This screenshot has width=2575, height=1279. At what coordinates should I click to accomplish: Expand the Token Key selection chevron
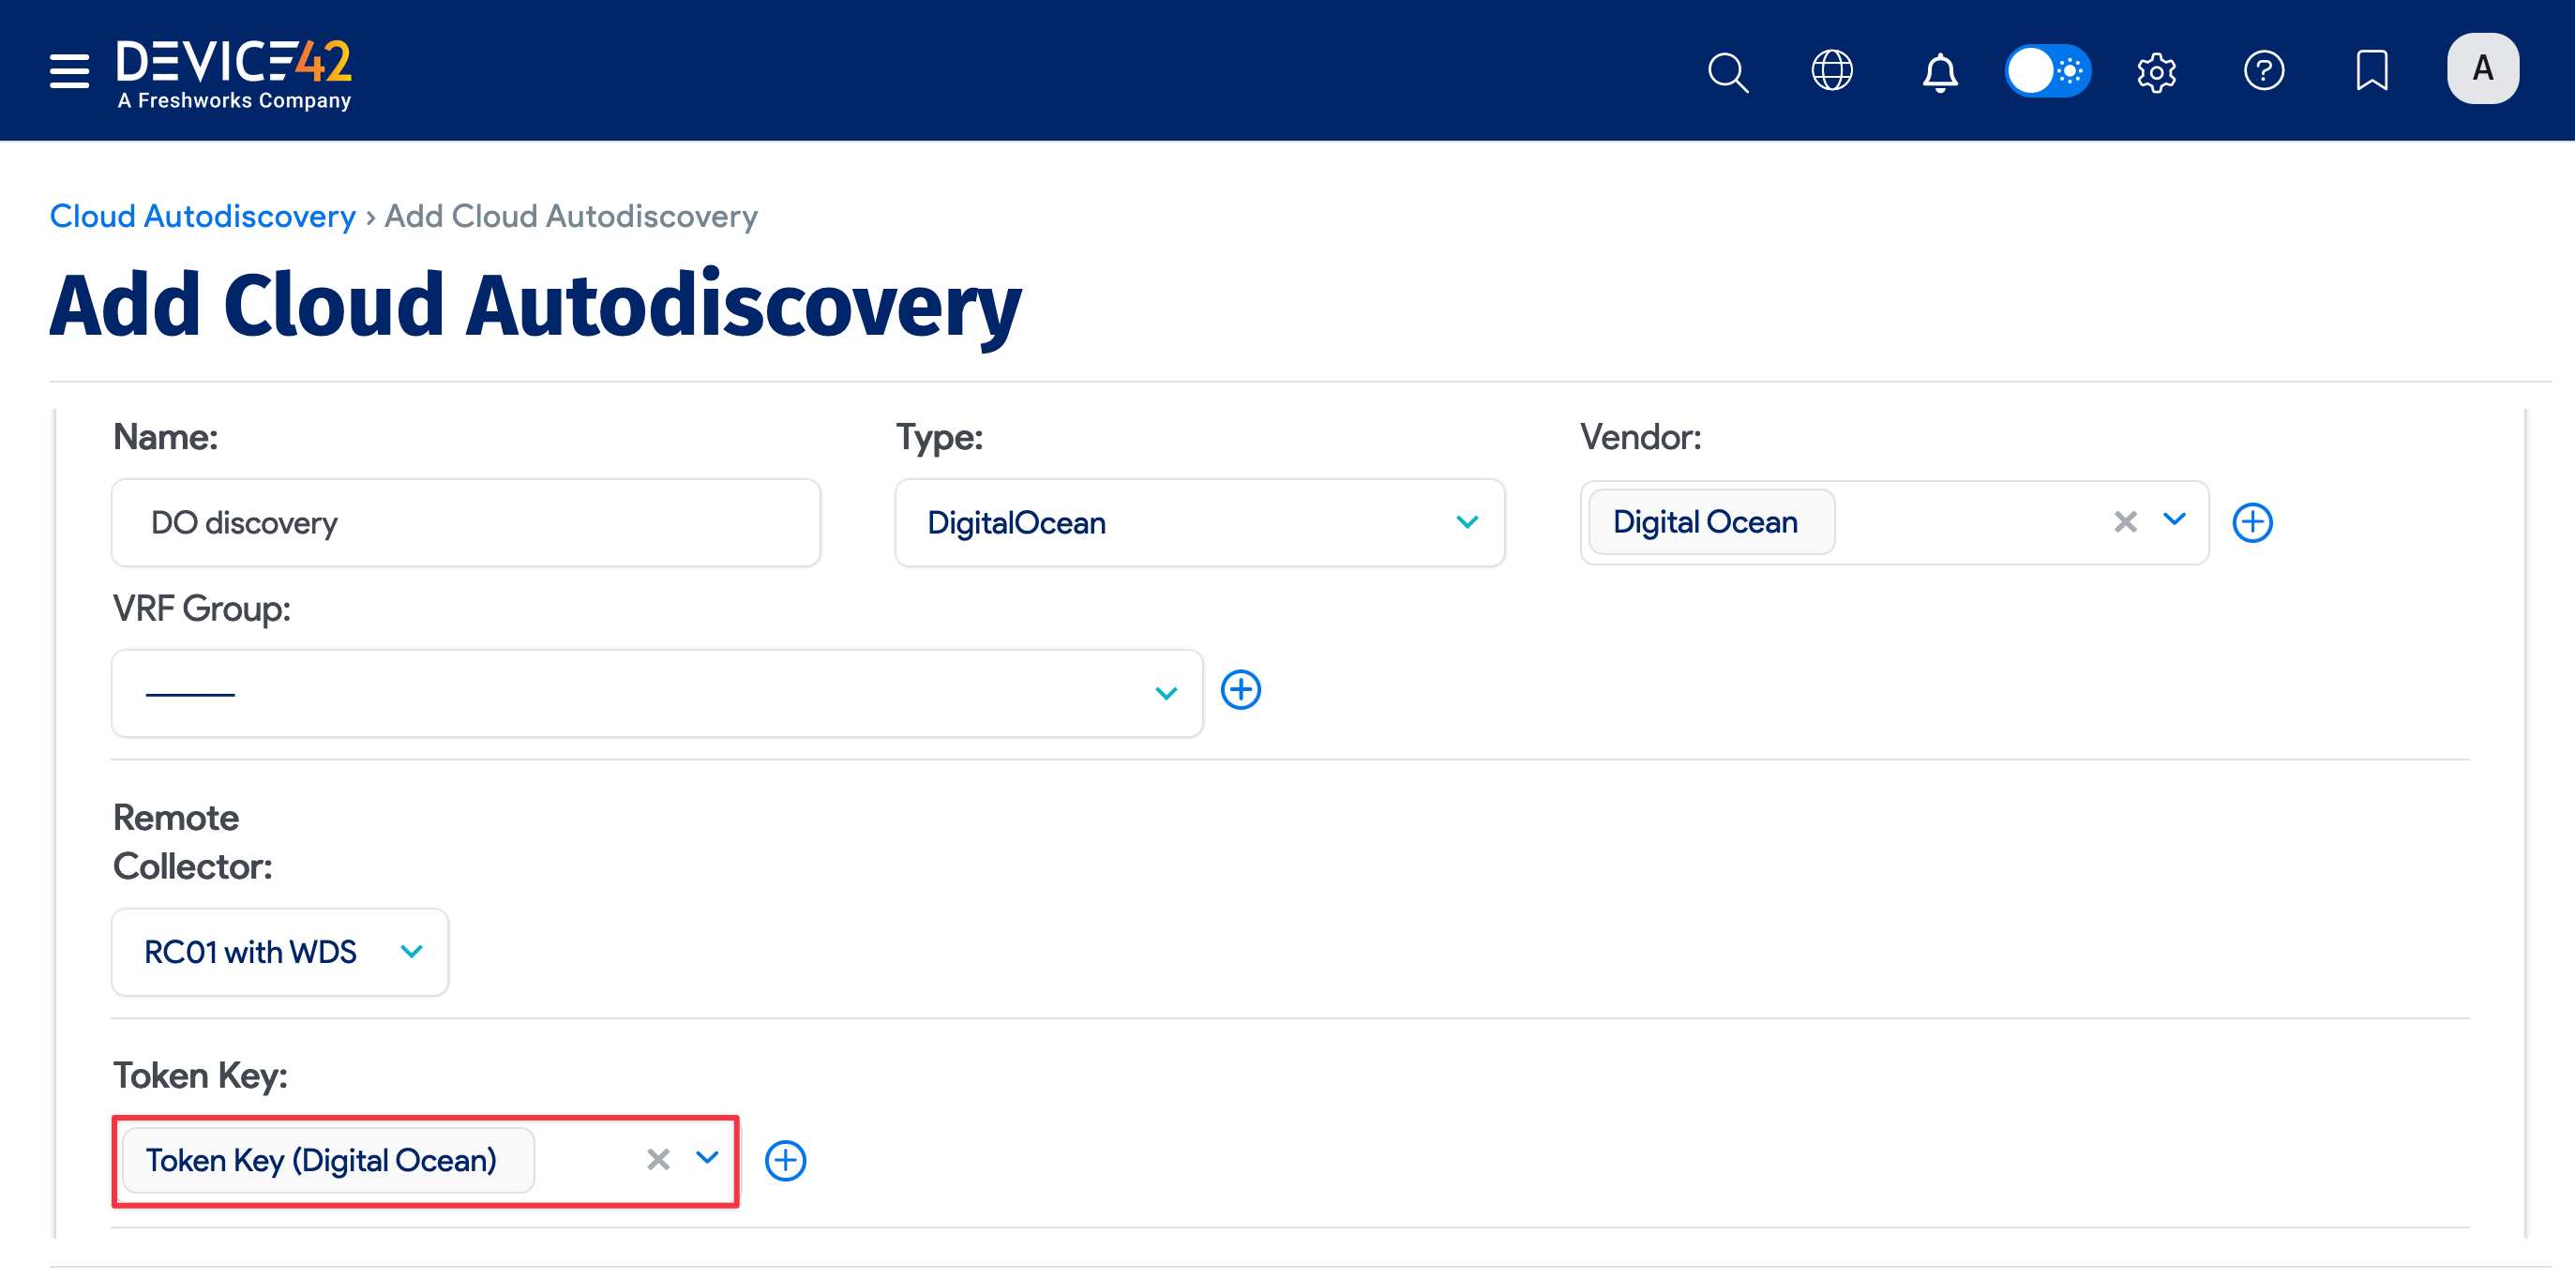tap(708, 1159)
